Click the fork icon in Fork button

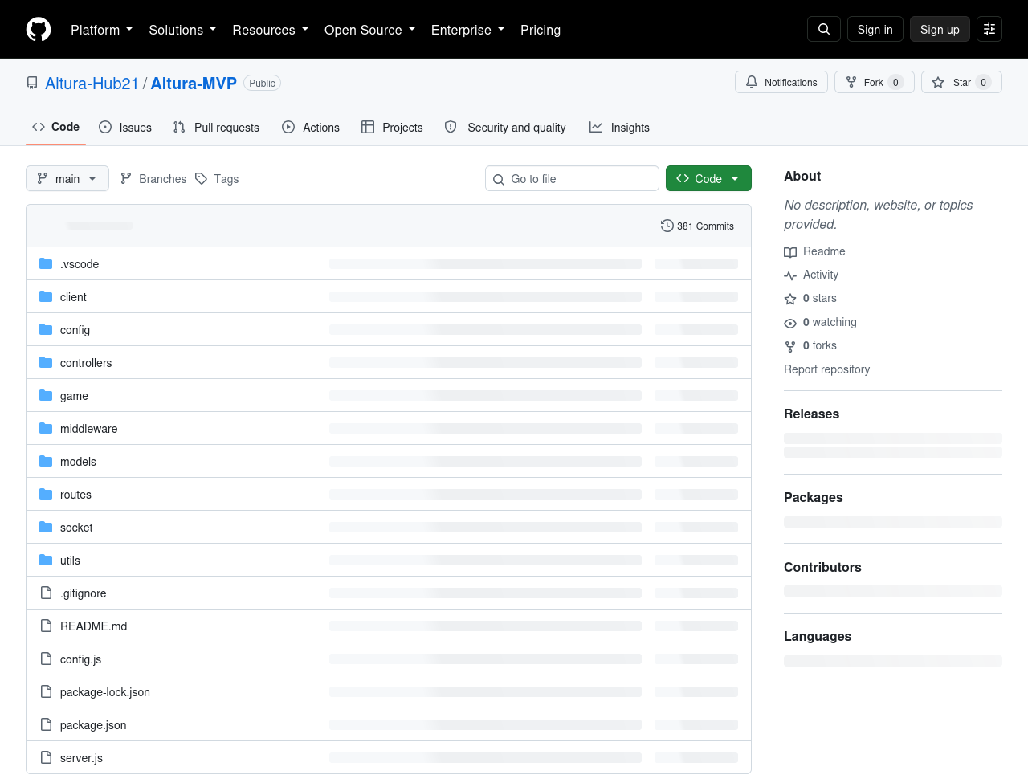851,82
